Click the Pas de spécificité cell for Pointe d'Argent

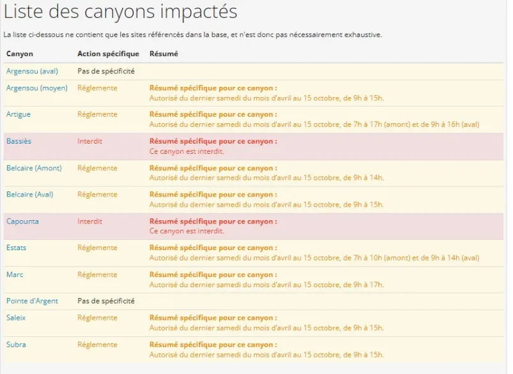[x=106, y=301]
